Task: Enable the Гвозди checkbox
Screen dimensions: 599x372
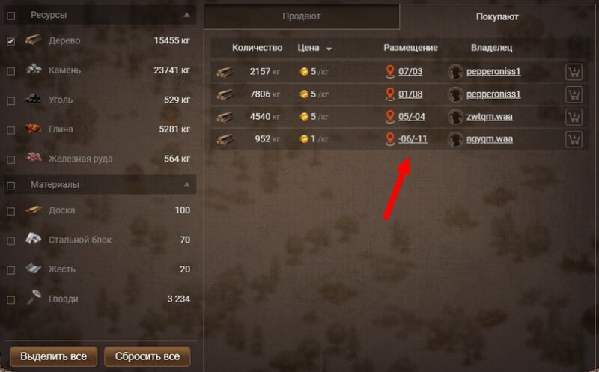Action: coord(11,300)
